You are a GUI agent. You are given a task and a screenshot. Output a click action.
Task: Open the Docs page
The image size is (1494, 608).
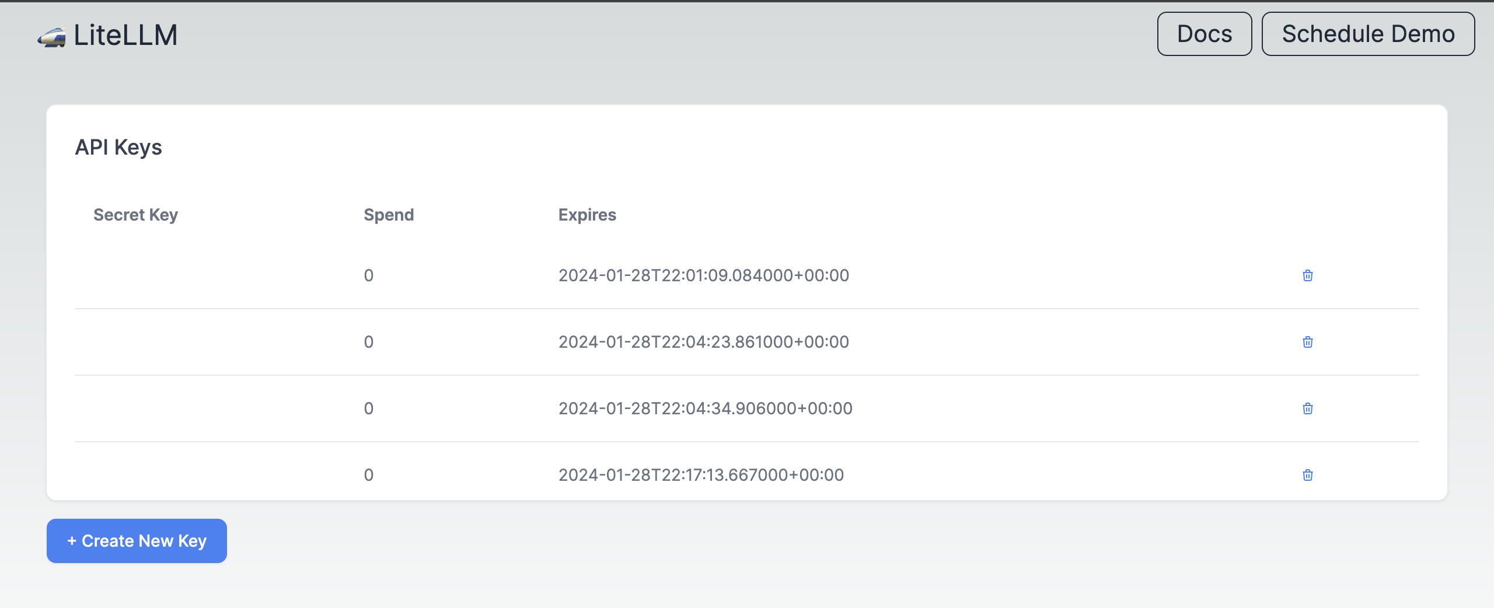[x=1204, y=34]
